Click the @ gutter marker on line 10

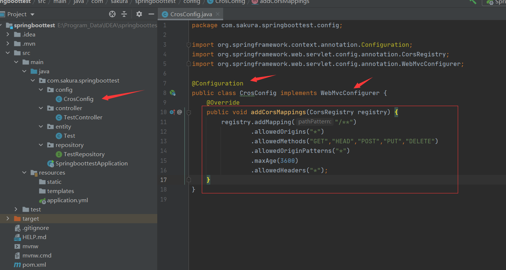[180, 112]
